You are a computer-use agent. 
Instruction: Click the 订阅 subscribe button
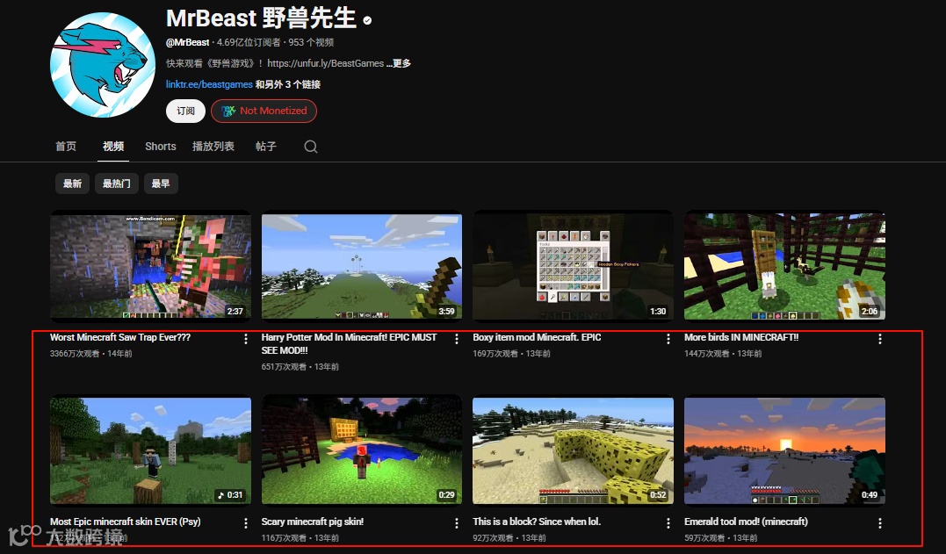pos(186,111)
